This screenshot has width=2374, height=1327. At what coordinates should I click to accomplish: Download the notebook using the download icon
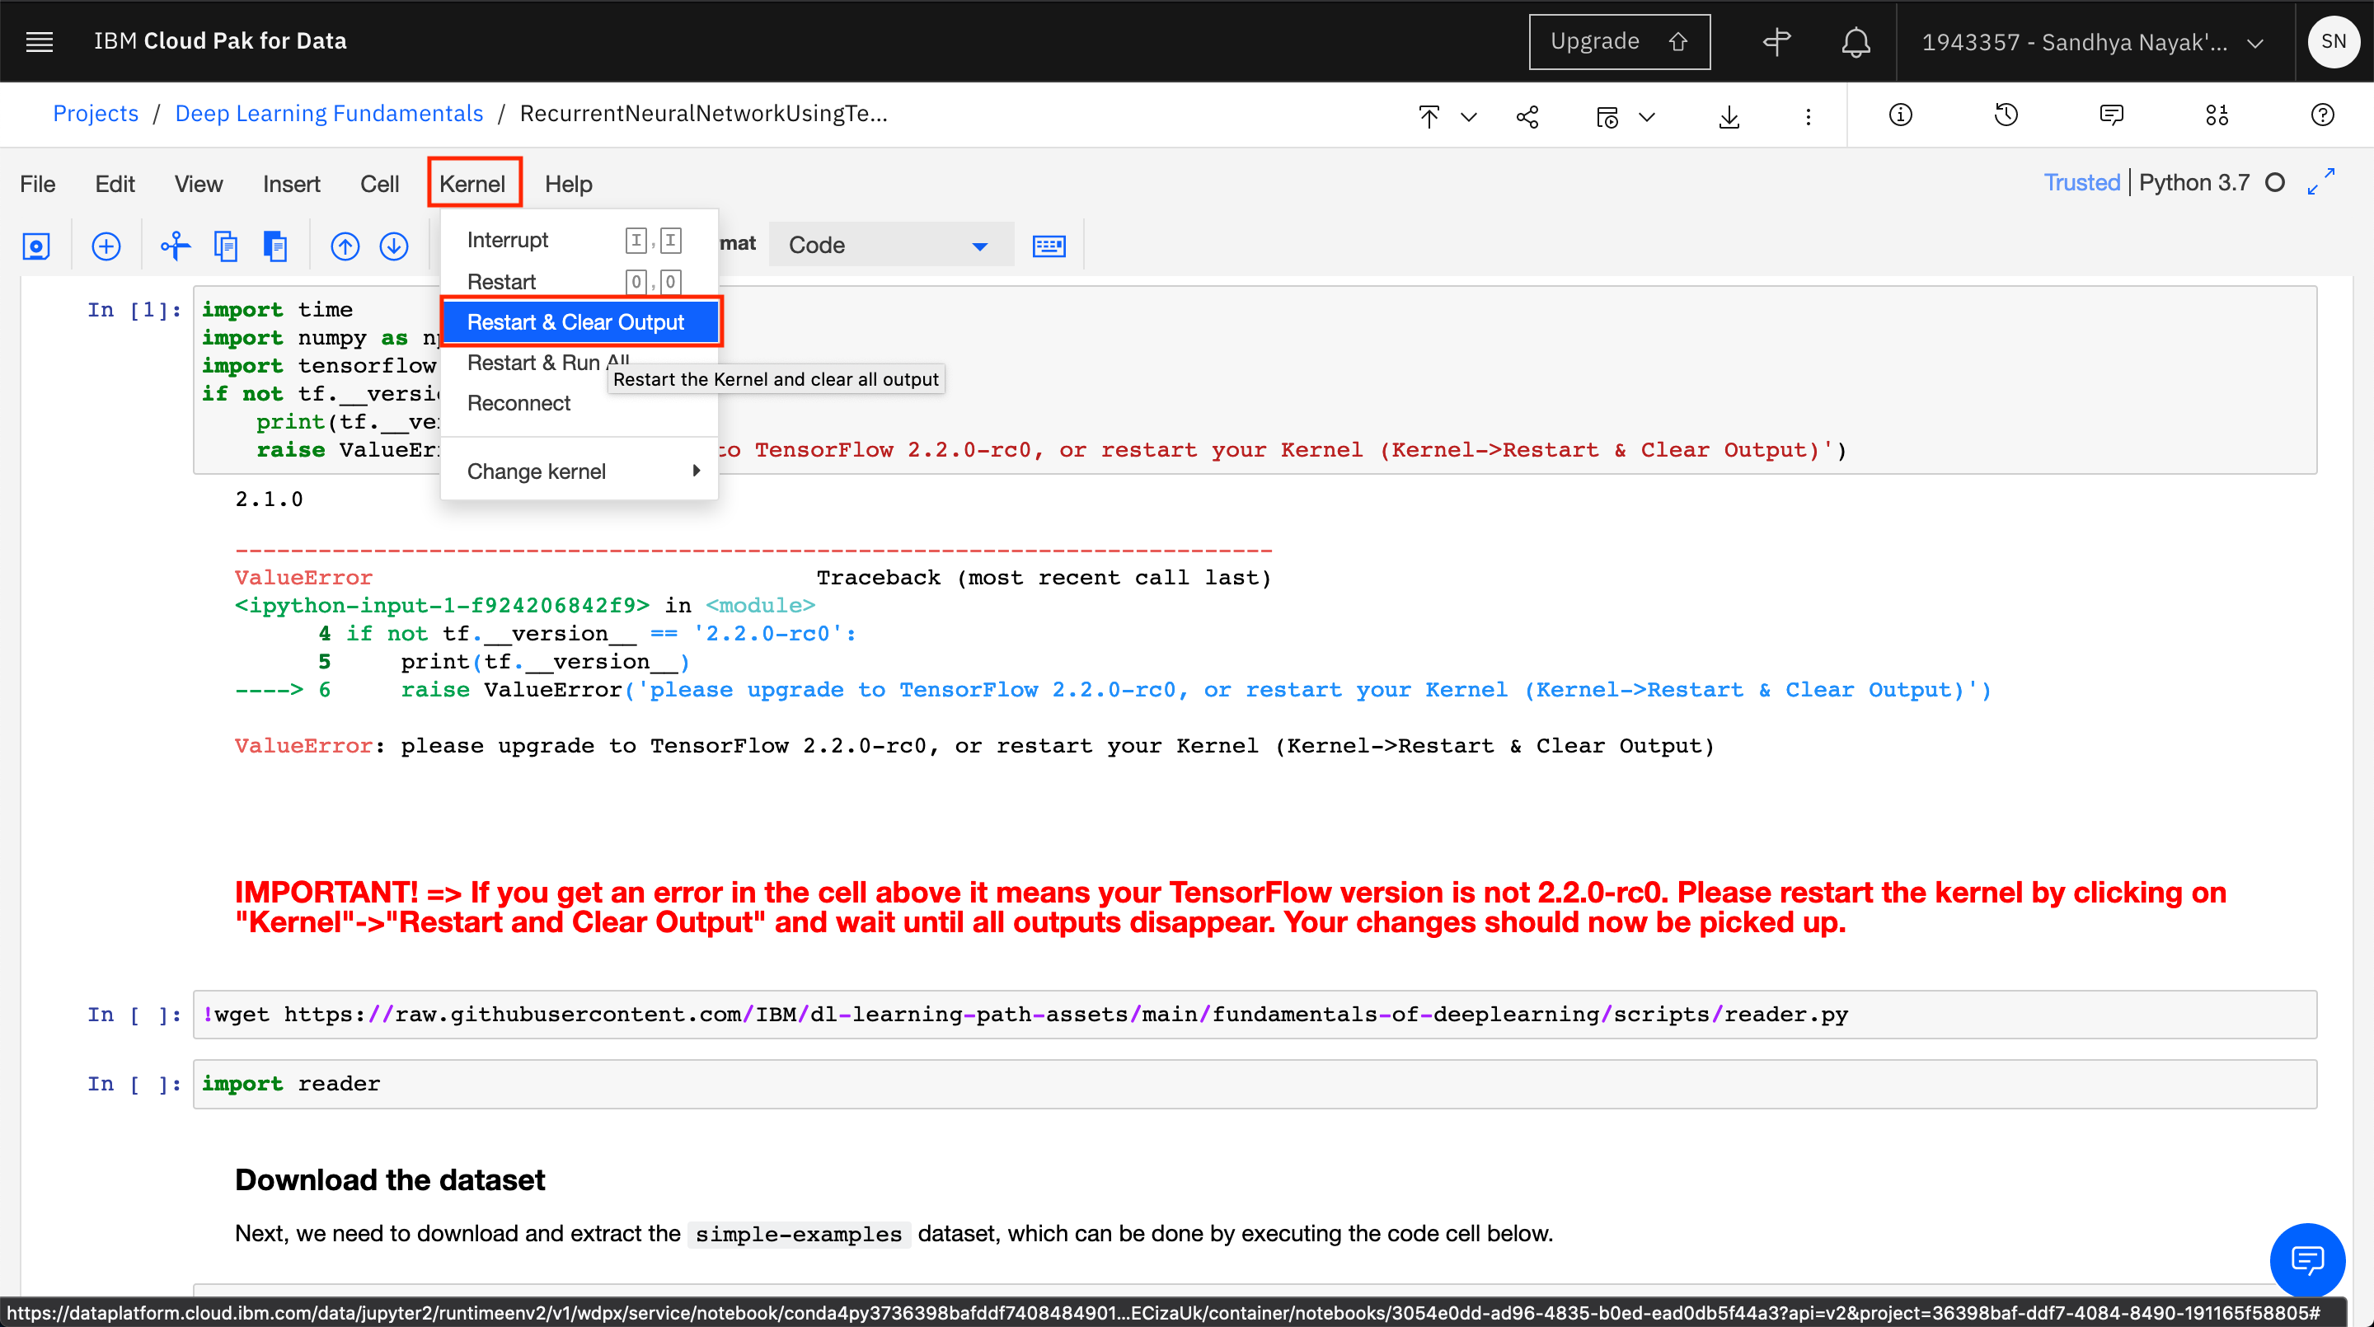tap(1729, 116)
